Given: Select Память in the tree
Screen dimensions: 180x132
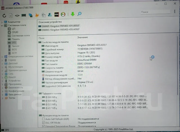Looking at the screenshot, I should tap(14, 39).
